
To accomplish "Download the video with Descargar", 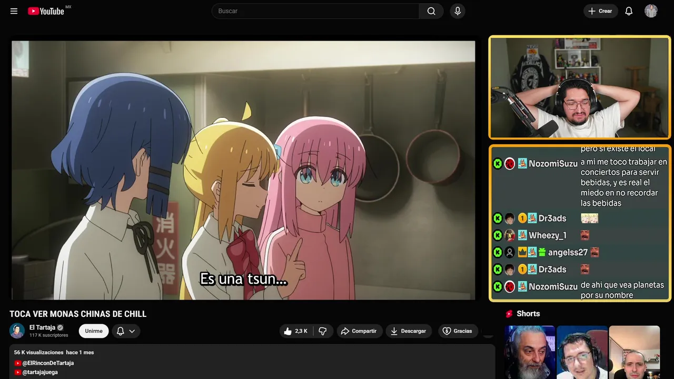I will 409,331.
